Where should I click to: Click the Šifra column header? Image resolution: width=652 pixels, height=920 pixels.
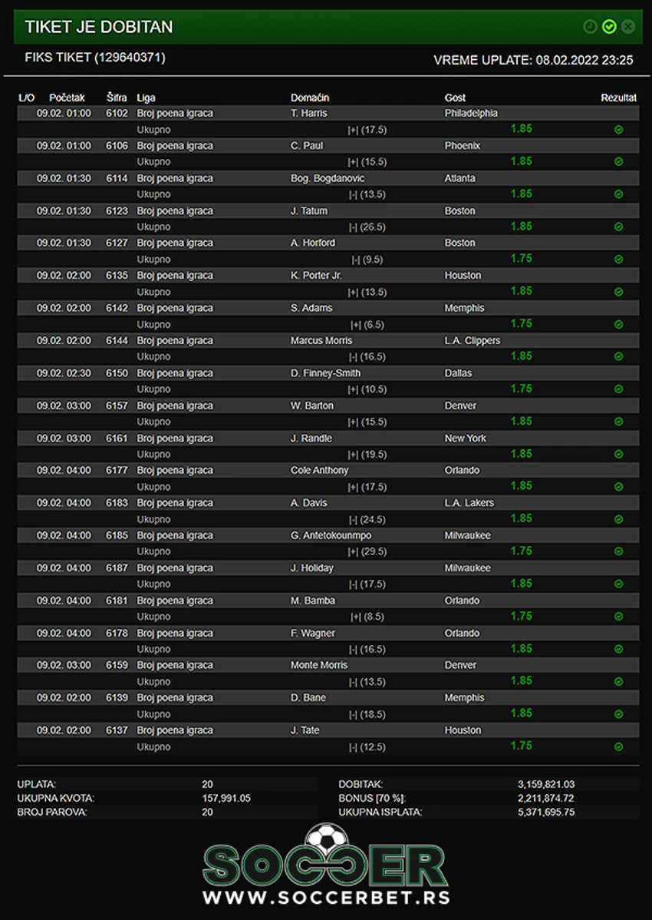click(x=117, y=98)
